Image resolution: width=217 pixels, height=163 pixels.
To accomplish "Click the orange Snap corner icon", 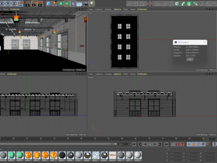I will click(x=150, y=4).
